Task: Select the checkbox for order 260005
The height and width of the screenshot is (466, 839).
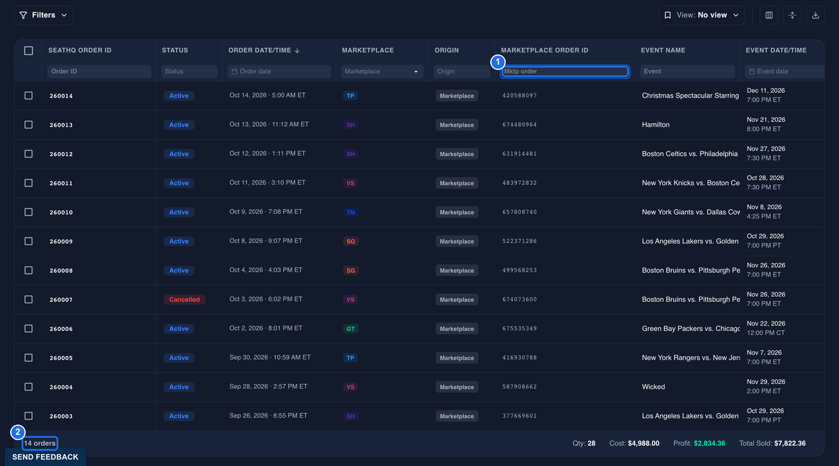Action: point(28,358)
